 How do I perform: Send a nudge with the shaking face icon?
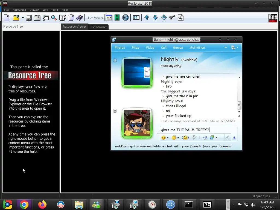pos(185,138)
